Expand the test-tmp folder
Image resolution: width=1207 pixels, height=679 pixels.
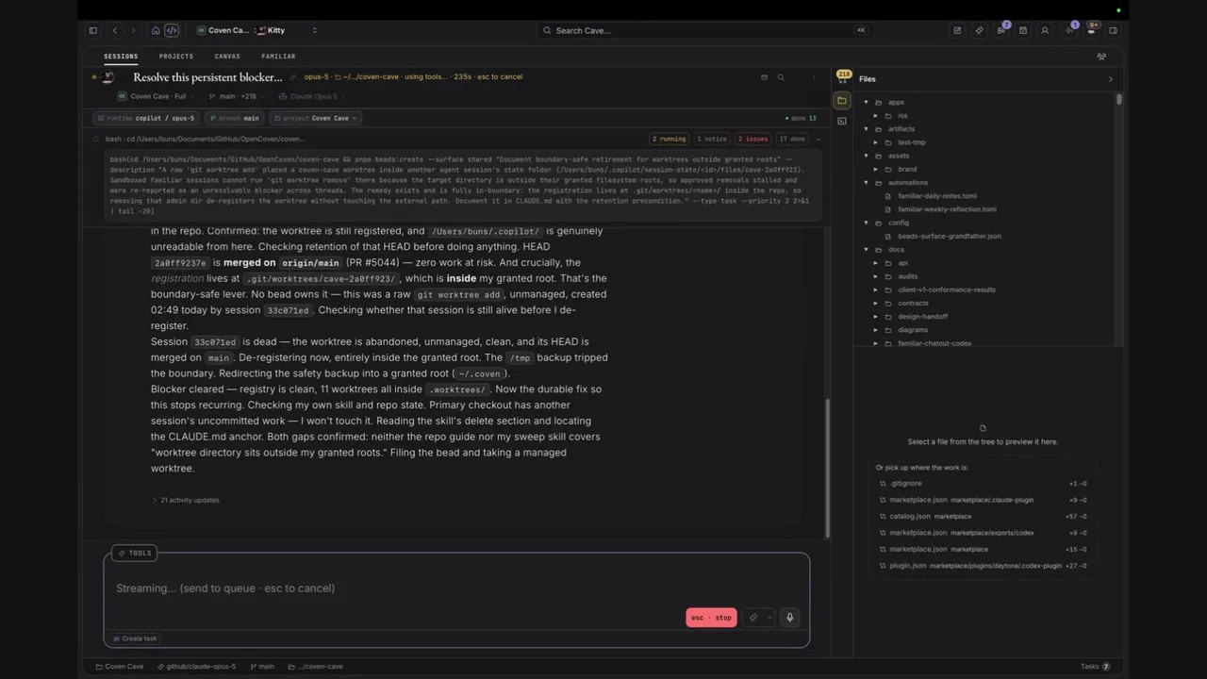[875, 142]
